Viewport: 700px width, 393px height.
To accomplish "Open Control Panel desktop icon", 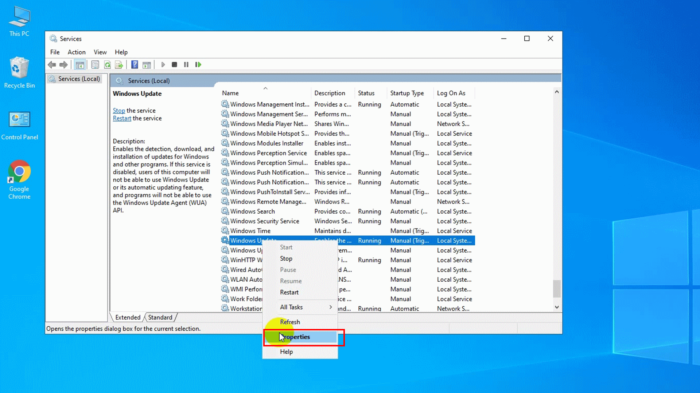I will pyautogui.click(x=19, y=126).
